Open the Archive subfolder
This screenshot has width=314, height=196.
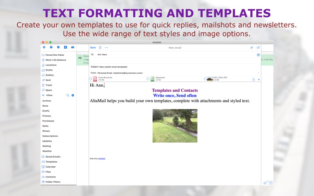(47, 101)
